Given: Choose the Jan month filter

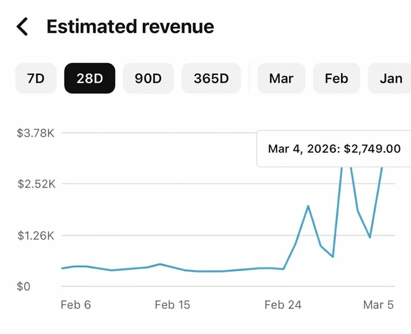Looking at the screenshot, I should click(x=390, y=79).
